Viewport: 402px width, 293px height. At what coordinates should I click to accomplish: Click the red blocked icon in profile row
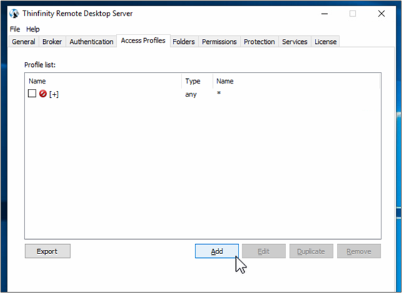43,94
